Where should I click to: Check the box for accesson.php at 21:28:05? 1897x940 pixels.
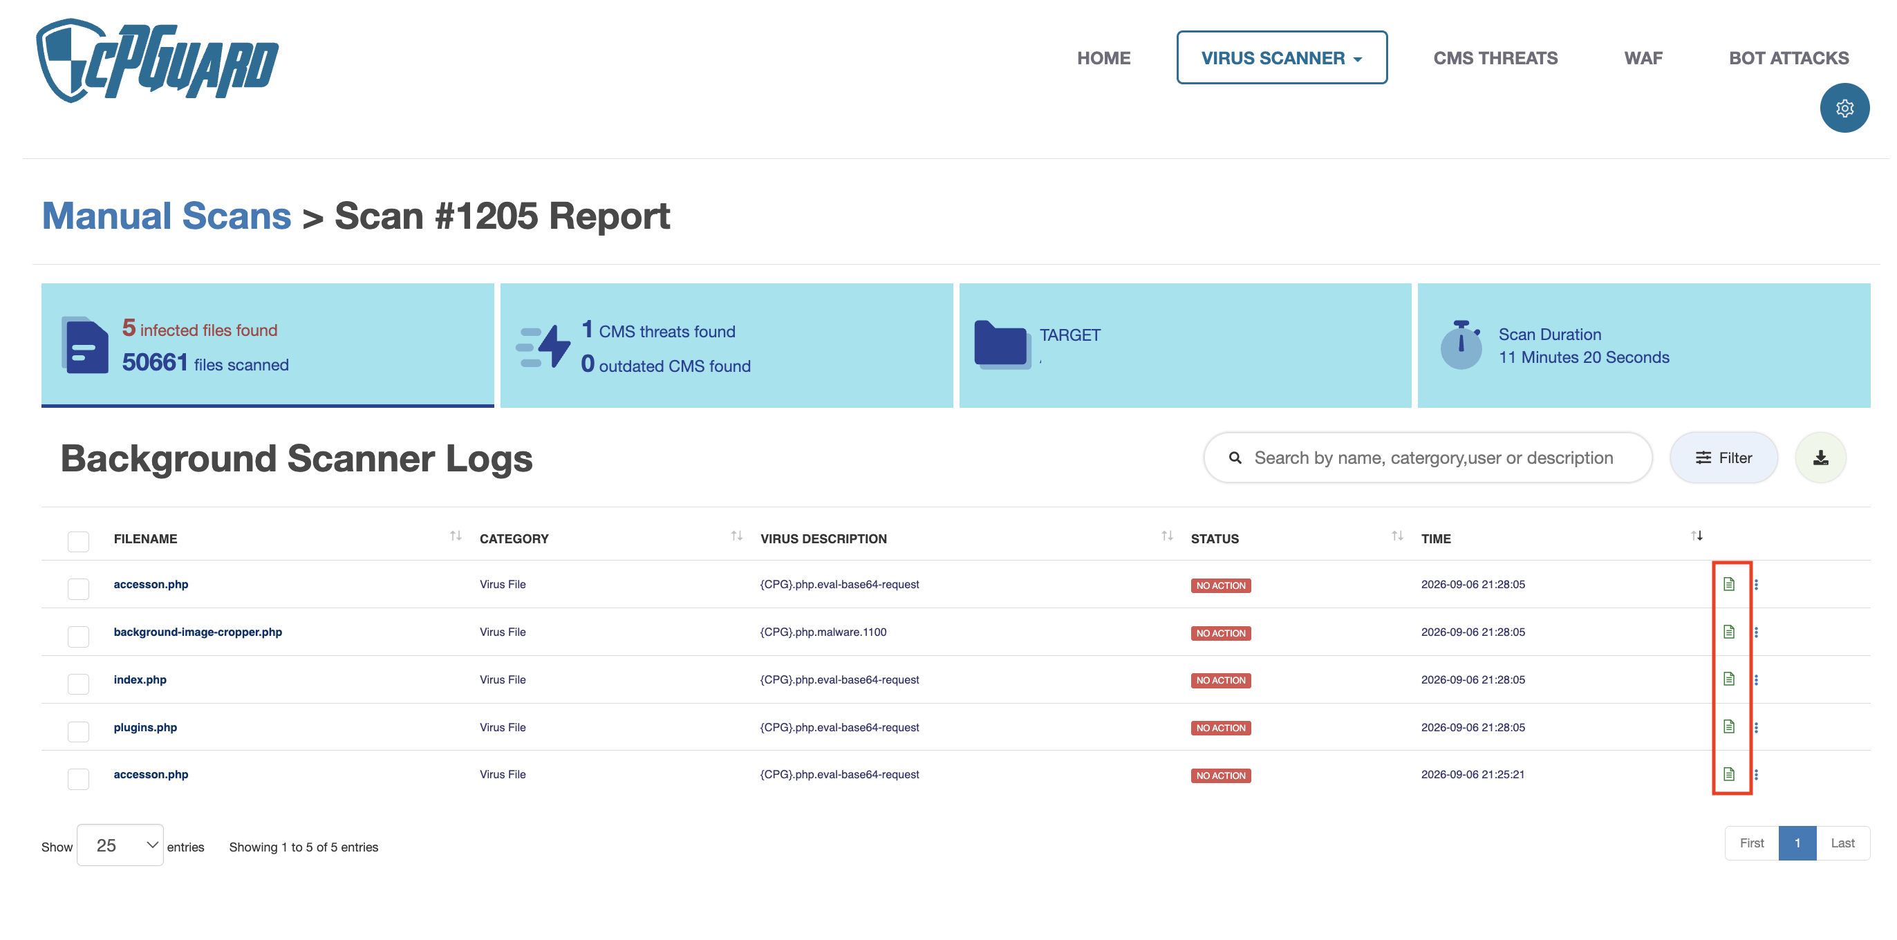coord(78,588)
